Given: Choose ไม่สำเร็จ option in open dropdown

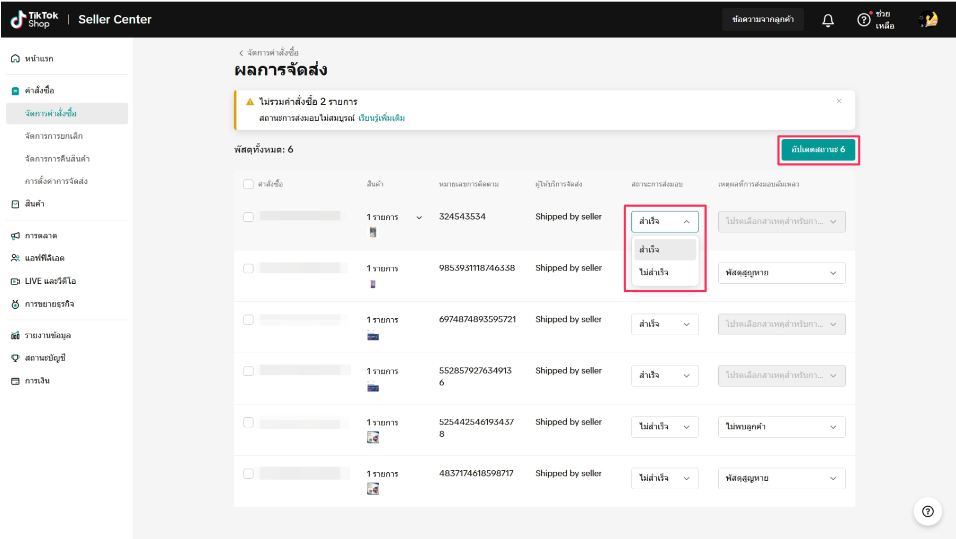Looking at the screenshot, I should [654, 272].
